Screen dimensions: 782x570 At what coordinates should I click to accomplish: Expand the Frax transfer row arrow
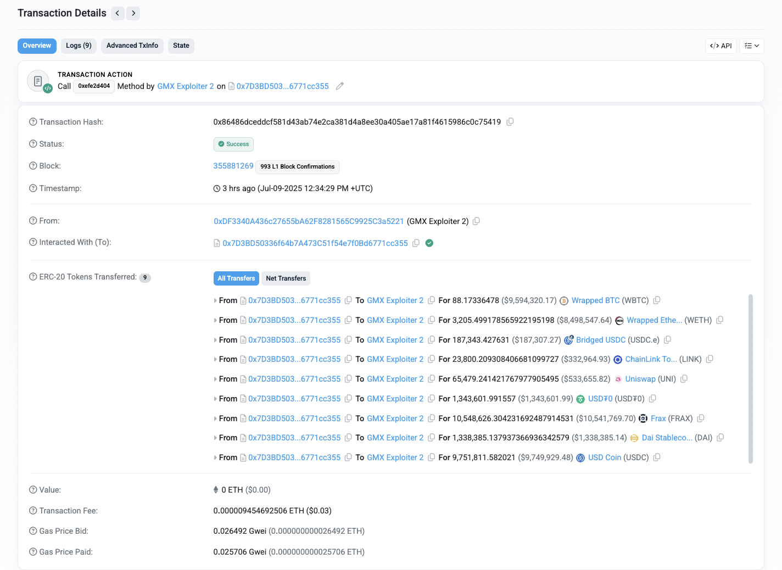[215, 418]
